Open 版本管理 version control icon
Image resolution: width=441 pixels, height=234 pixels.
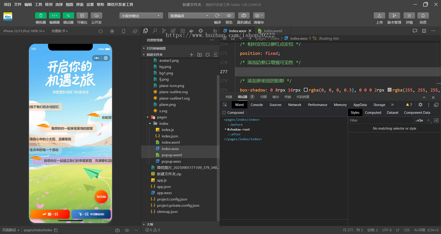(394, 16)
